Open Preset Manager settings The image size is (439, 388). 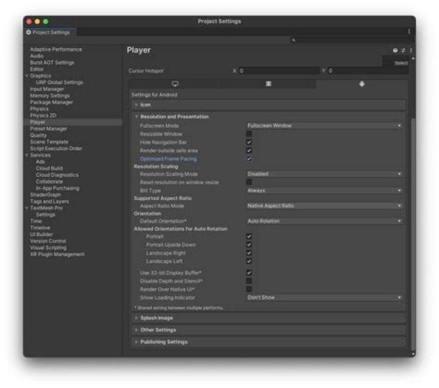(x=48, y=129)
